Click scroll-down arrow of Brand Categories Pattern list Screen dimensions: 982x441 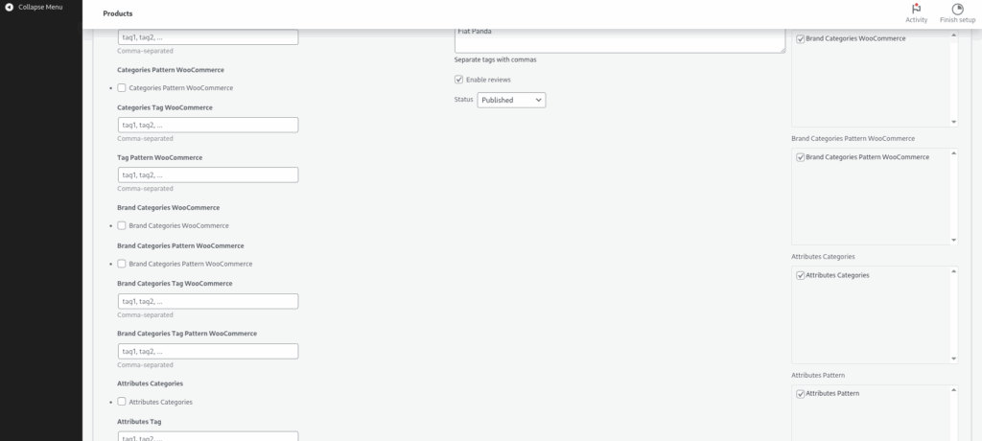click(954, 240)
